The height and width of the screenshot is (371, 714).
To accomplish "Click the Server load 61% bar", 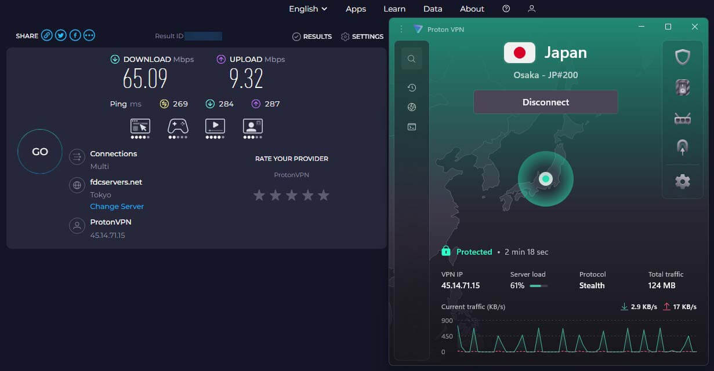I will [538, 286].
